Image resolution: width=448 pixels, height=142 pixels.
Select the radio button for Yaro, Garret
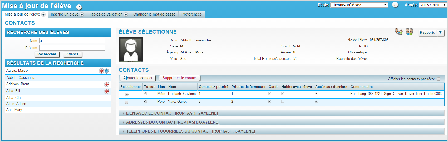pos(127,102)
